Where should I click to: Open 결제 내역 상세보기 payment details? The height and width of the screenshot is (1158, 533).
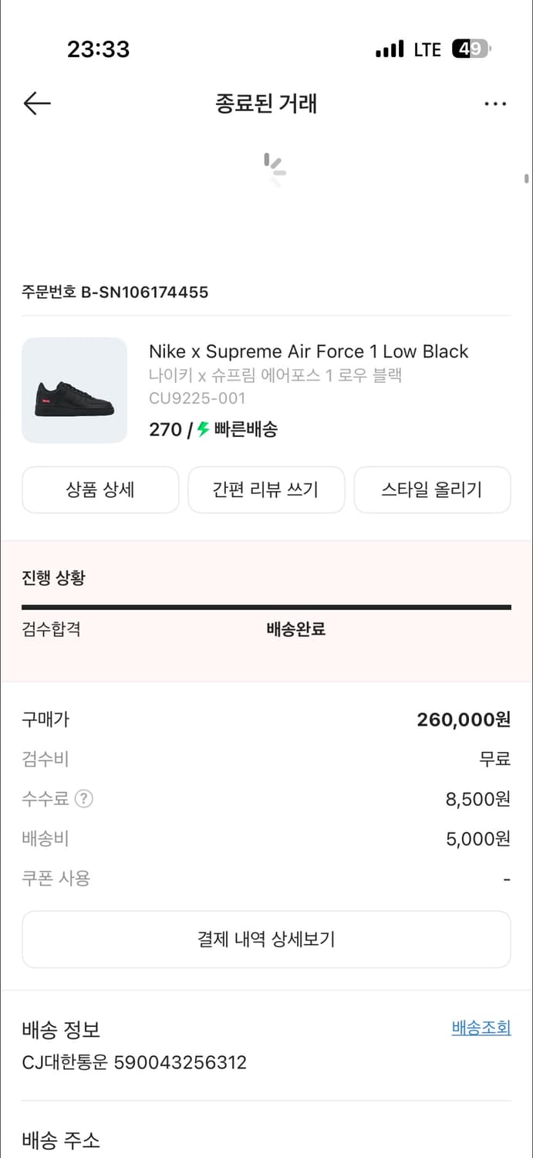[266, 939]
